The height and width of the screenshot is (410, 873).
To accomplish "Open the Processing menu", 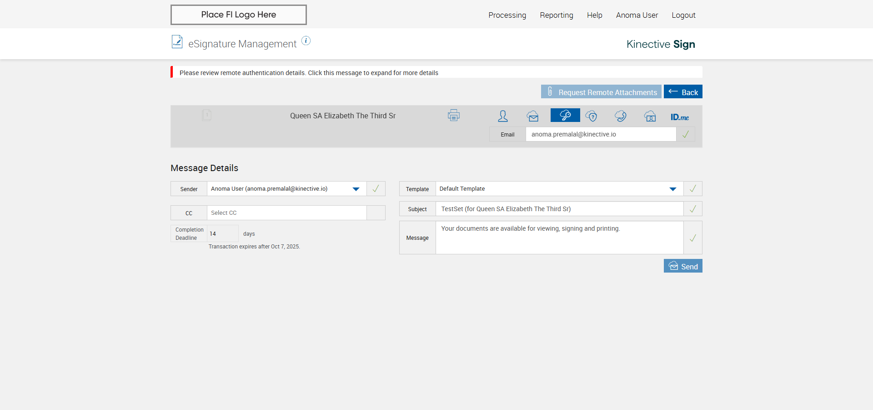I will 507,15.
